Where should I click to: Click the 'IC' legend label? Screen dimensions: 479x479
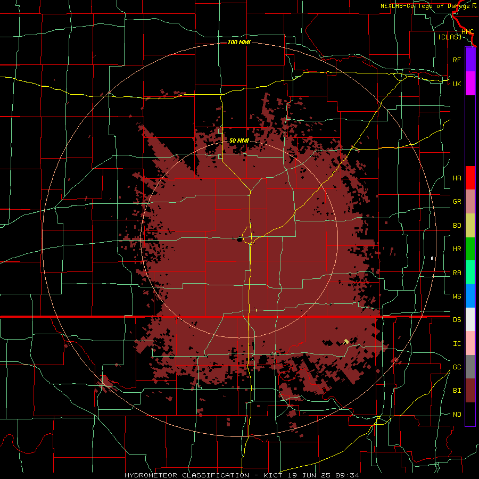[x=457, y=344]
